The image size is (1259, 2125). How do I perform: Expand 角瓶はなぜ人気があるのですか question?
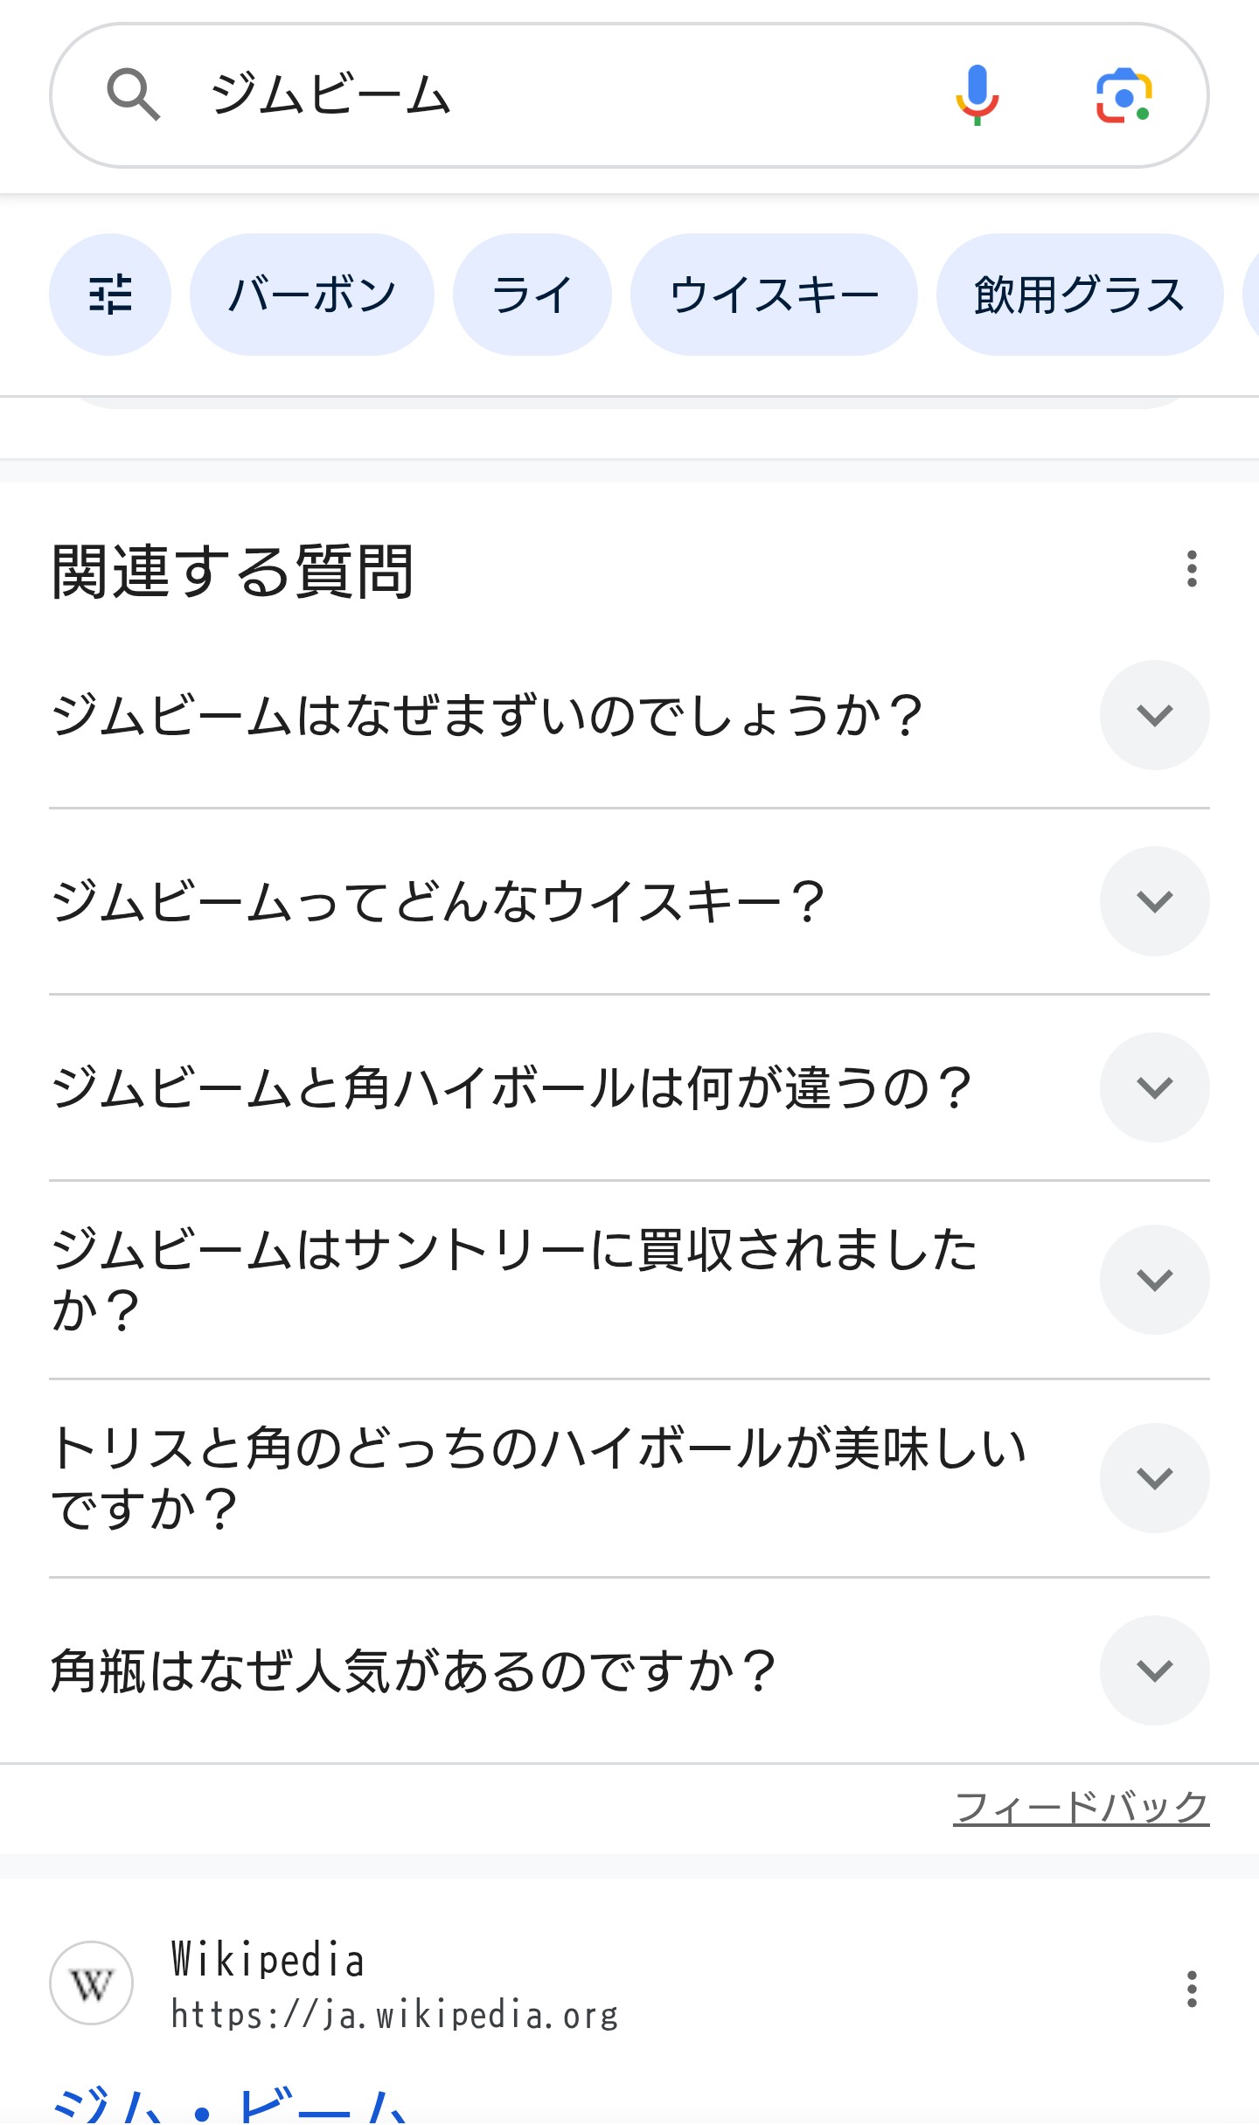[x=1154, y=1670]
